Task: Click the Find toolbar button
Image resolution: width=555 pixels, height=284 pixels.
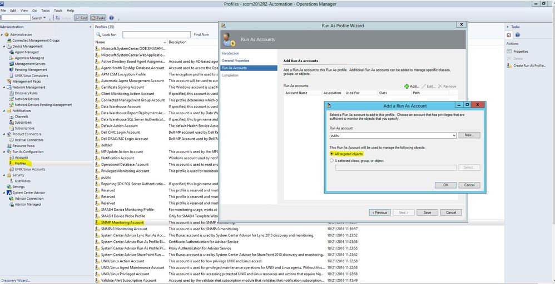Action: point(81,18)
